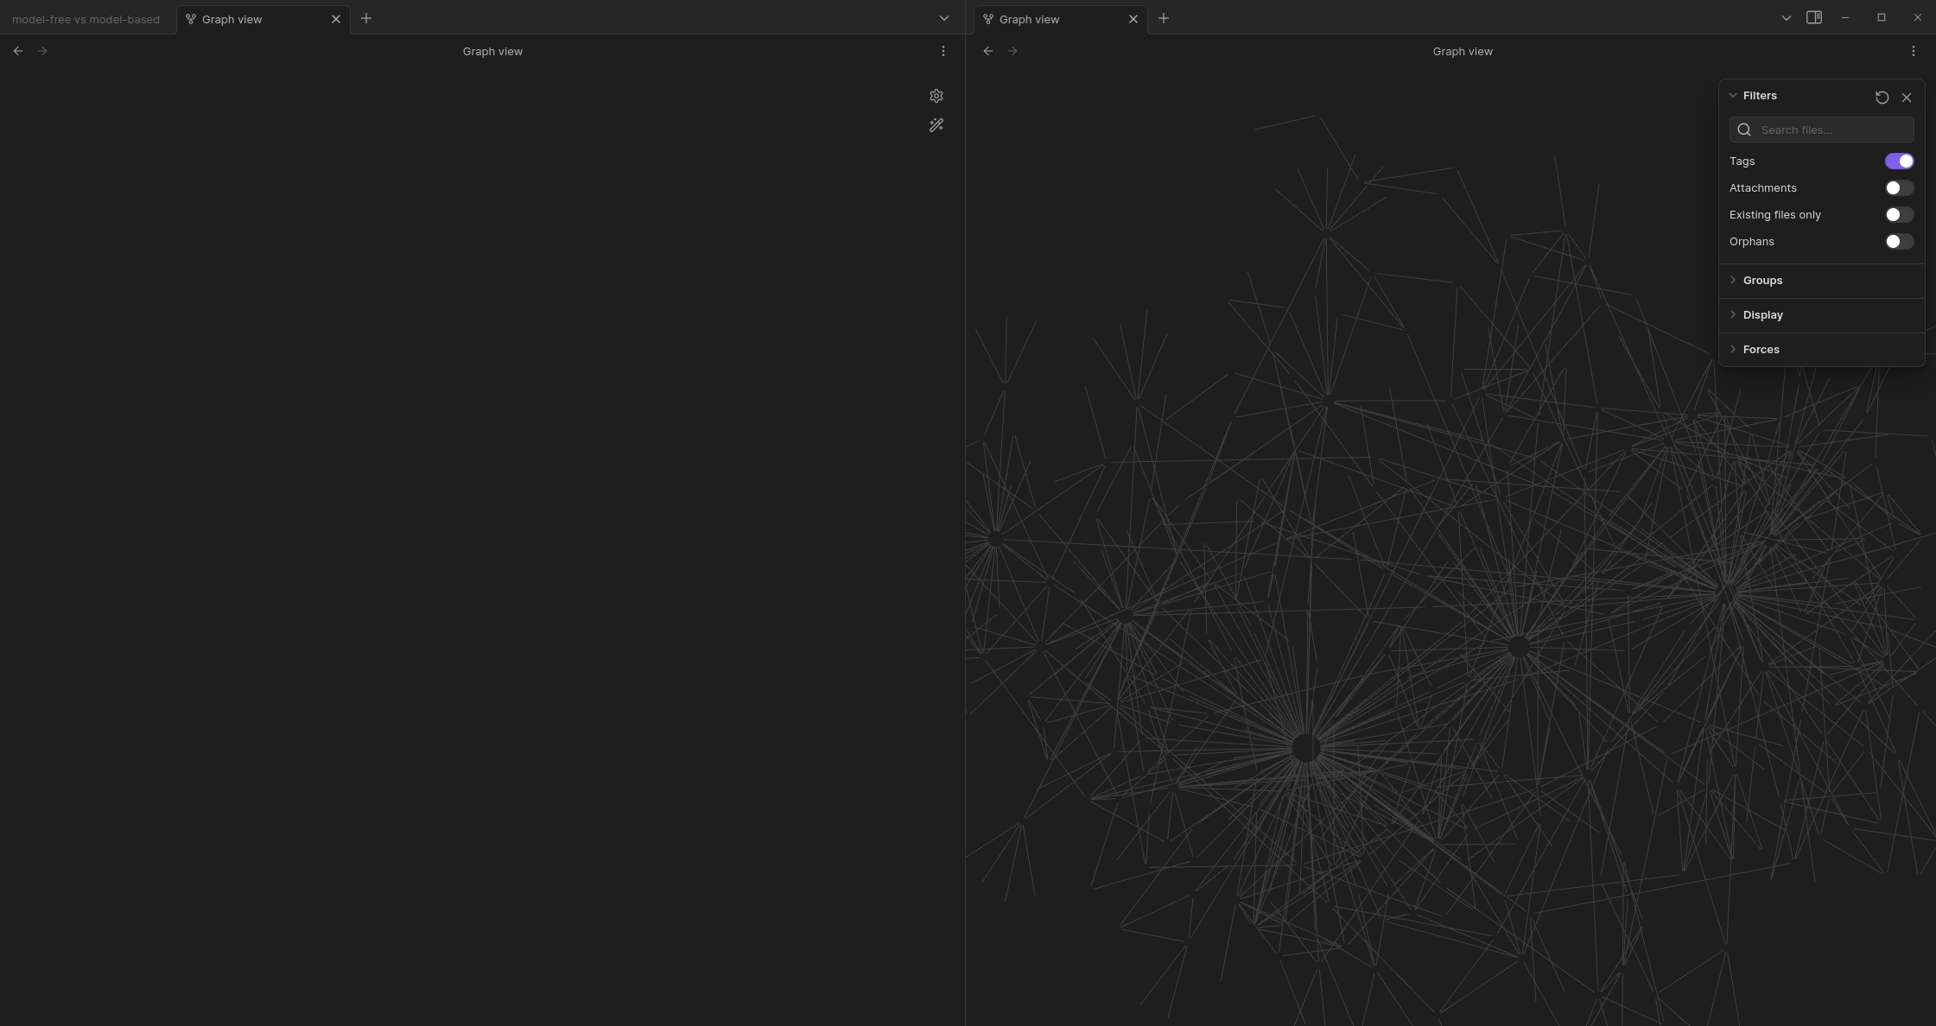
Task: Disable the Tags toggle
Action: [x=1900, y=161]
